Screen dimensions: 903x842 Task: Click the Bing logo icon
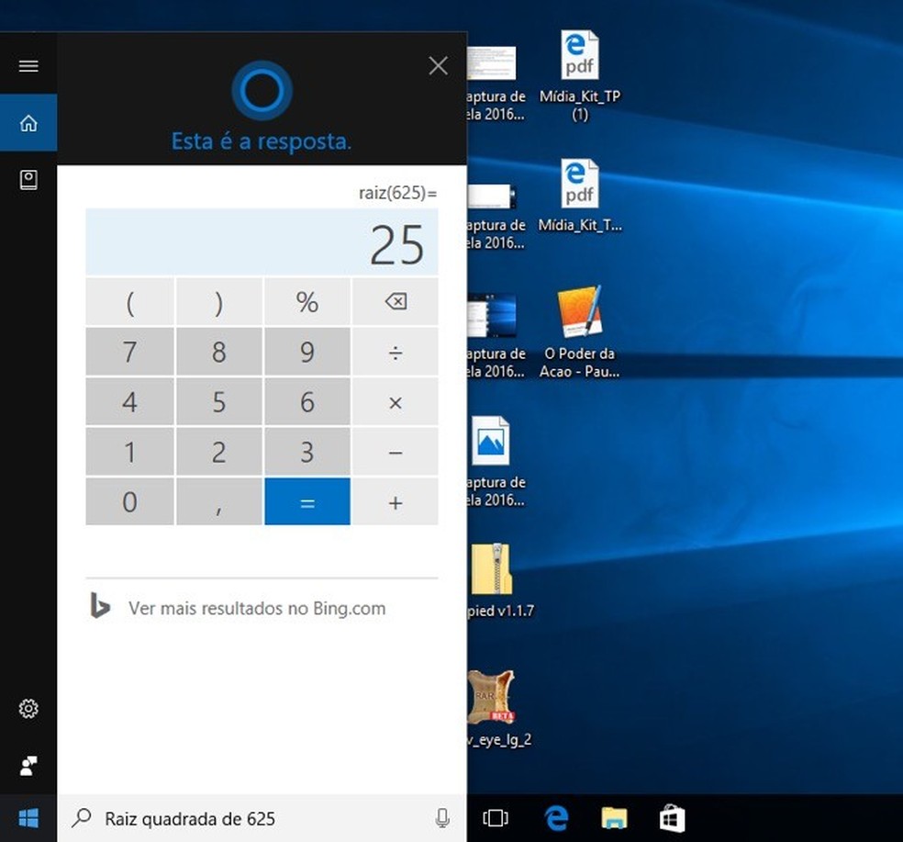tap(100, 606)
